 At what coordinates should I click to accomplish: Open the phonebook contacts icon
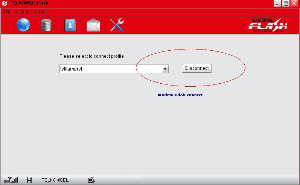click(70, 25)
